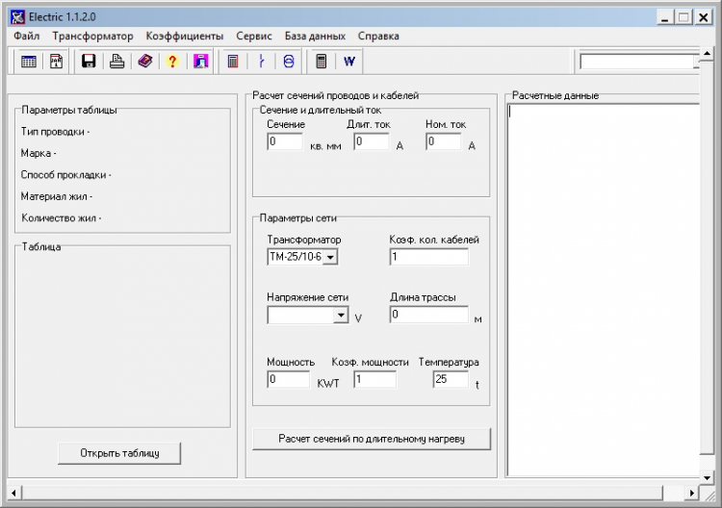Open the gray calculator icon

click(x=322, y=62)
